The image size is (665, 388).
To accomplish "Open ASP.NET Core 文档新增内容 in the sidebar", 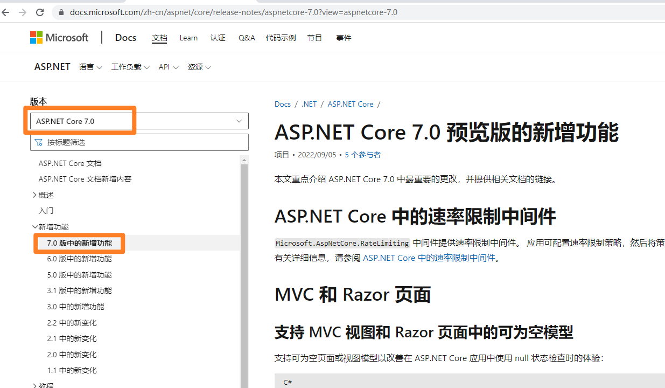I will pos(85,179).
